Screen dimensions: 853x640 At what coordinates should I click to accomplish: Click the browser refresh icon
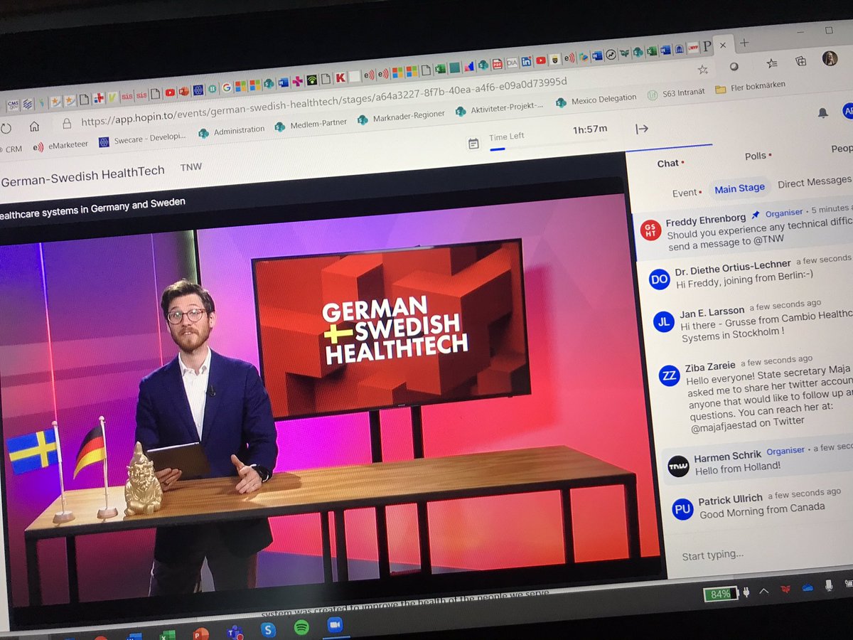[x=6, y=129]
